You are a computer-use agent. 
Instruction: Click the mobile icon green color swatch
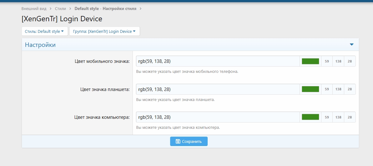coord(310,61)
